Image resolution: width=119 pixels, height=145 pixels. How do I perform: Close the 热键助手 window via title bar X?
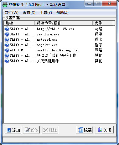(x=109, y=3)
